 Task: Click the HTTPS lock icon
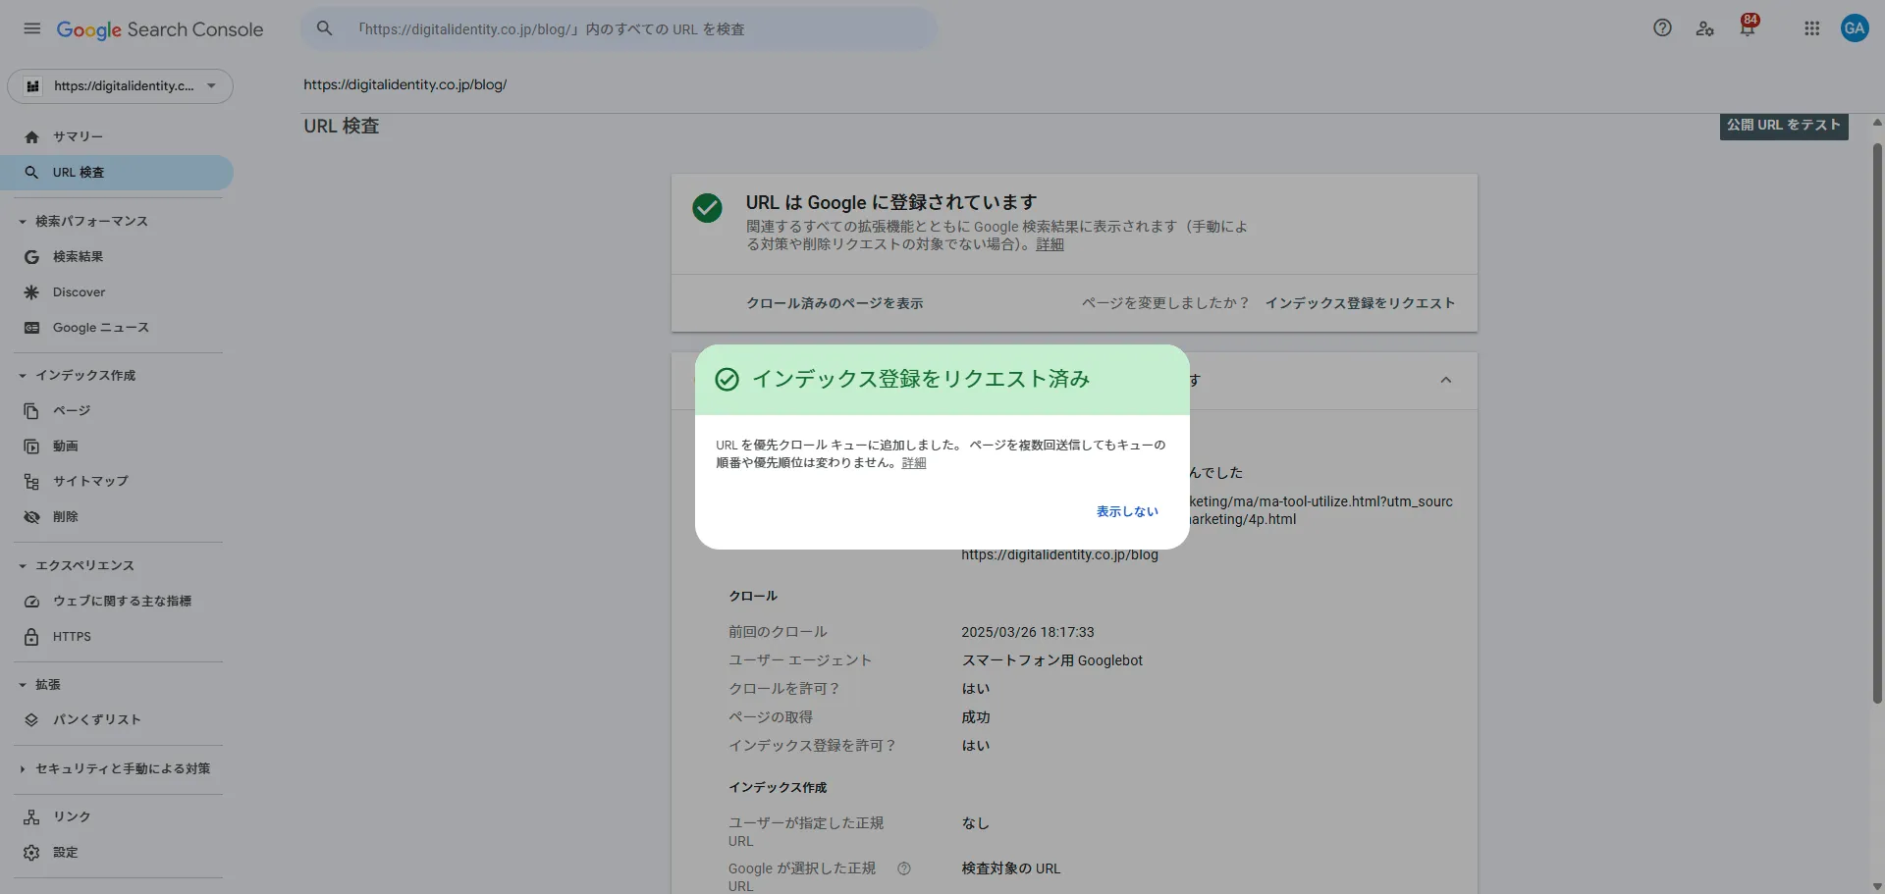[x=31, y=637]
